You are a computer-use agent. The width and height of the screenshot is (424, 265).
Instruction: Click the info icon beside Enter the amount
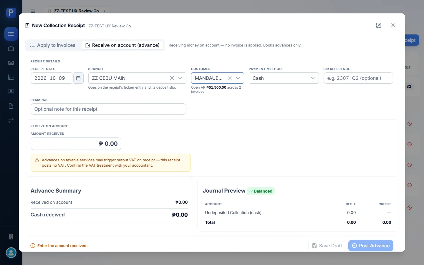point(33,246)
